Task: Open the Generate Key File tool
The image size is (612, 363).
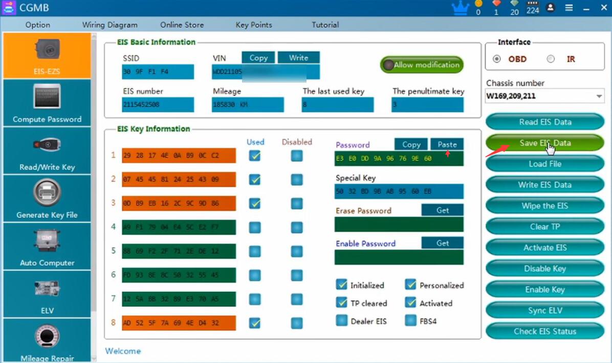Action: tap(47, 199)
